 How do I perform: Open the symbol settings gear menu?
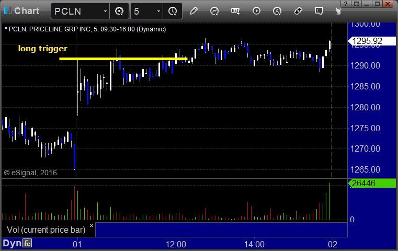119,11
